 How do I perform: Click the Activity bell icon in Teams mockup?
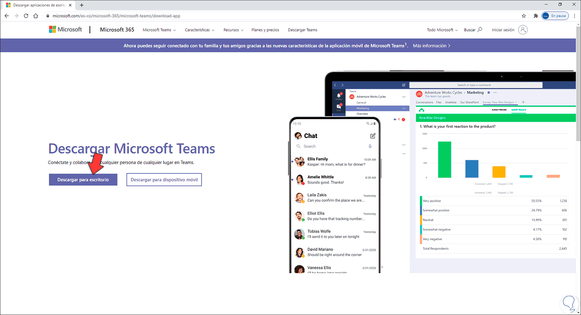pyautogui.click(x=339, y=96)
